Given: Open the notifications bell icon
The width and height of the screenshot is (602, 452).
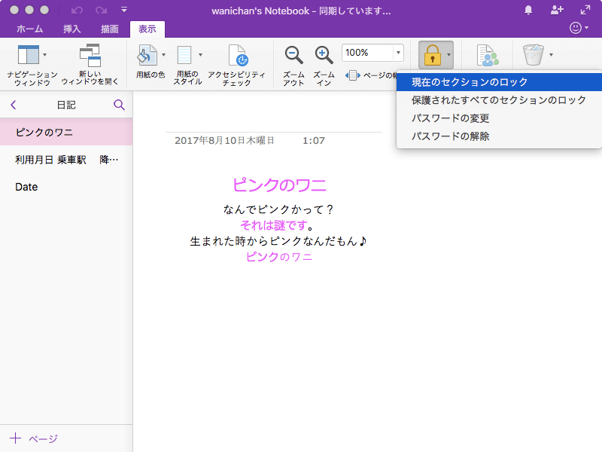Looking at the screenshot, I should click(x=528, y=10).
